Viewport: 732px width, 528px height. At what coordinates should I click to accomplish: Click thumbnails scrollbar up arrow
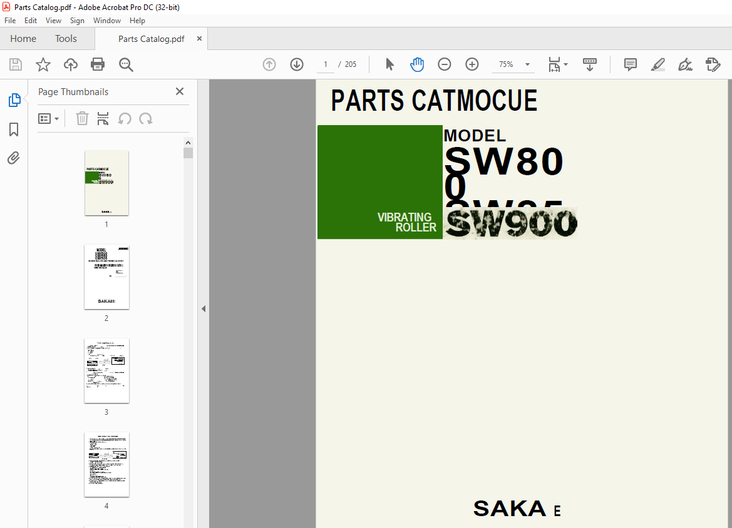[188, 143]
